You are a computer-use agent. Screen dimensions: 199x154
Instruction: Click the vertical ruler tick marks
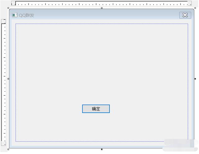(x=5, y=82)
